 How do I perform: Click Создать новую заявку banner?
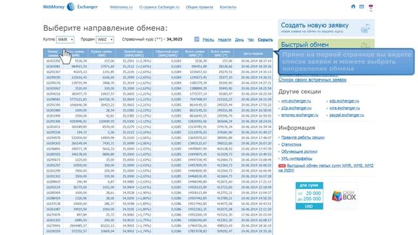pos(326,27)
